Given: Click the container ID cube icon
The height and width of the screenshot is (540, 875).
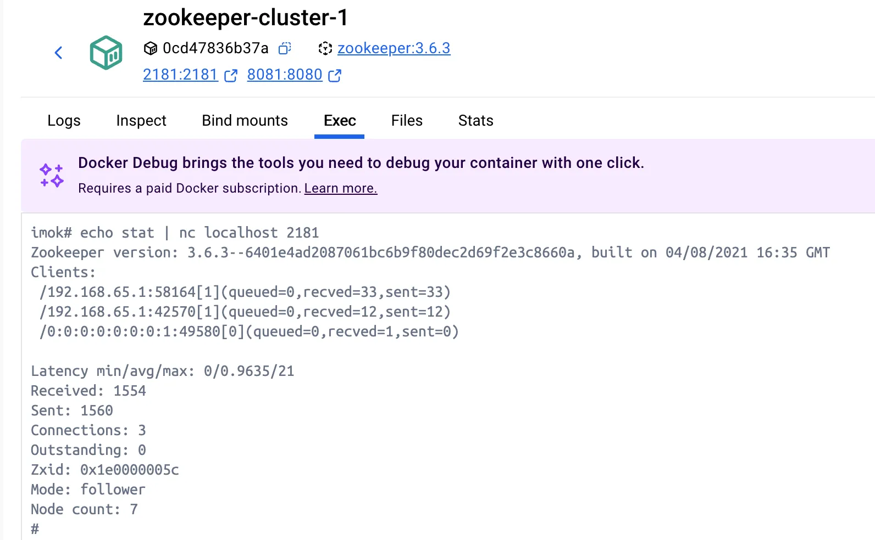Looking at the screenshot, I should click(x=150, y=48).
